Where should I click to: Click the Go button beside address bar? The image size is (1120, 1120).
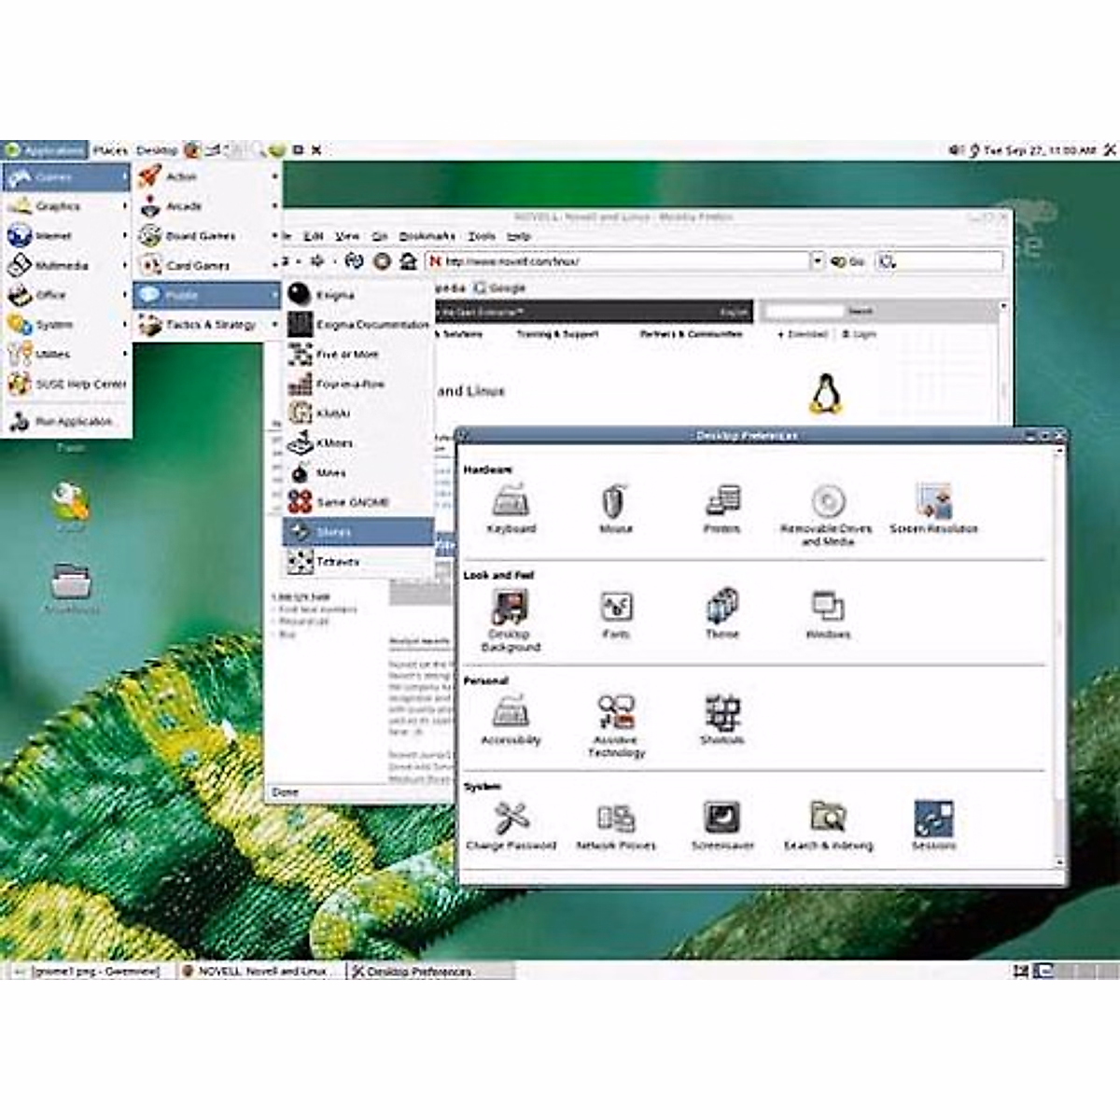pos(847,262)
